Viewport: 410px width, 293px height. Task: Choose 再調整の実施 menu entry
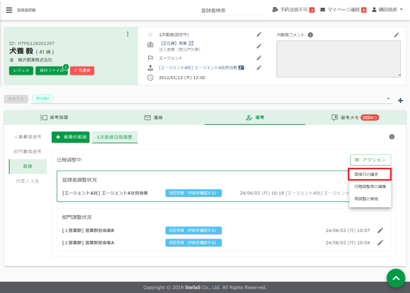(x=366, y=199)
